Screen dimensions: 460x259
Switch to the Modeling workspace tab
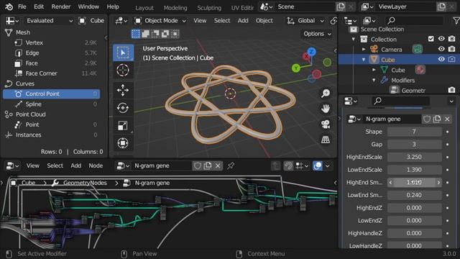tap(175, 8)
